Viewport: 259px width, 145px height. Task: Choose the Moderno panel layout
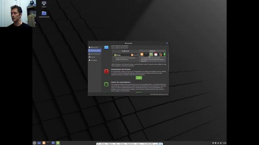pos(153,56)
